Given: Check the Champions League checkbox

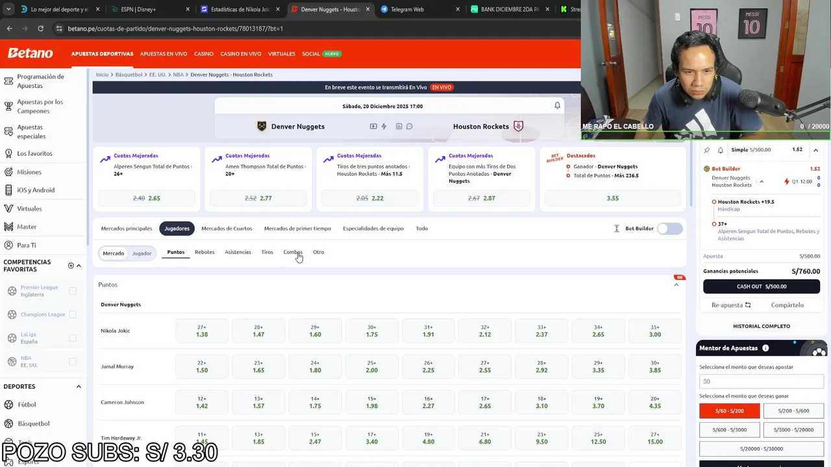Looking at the screenshot, I should click(x=73, y=315).
